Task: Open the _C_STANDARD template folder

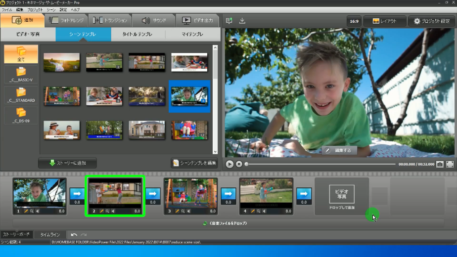Action: click(x=21, y=94)
